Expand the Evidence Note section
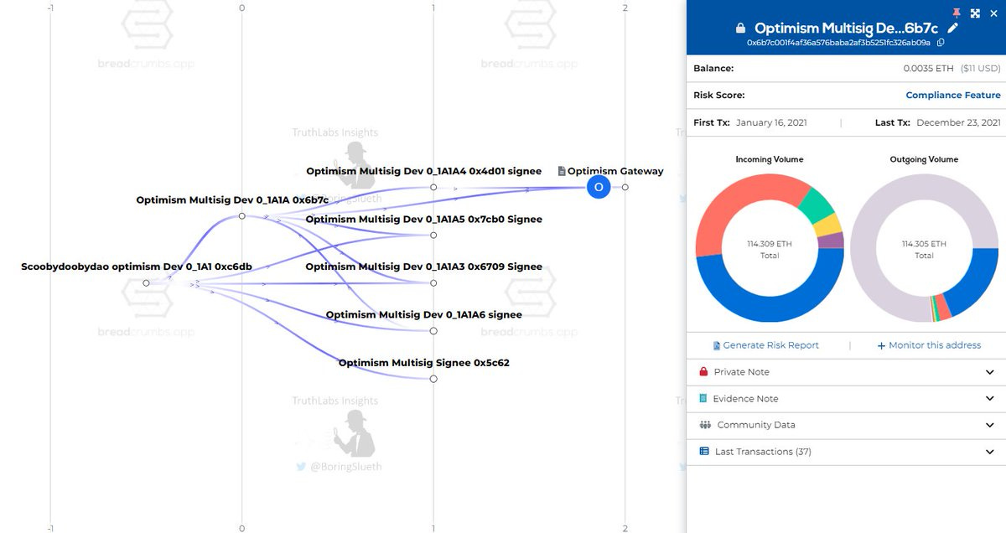Screen dimensions: 1006x533 [846, 399]
